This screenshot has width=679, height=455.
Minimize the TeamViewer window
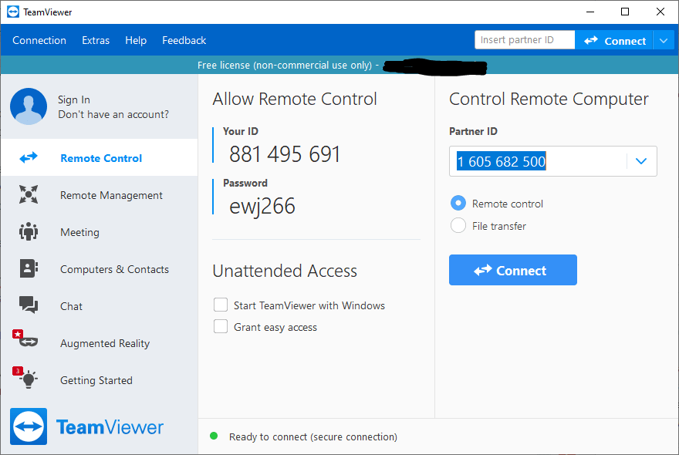[x=589, y=12]
